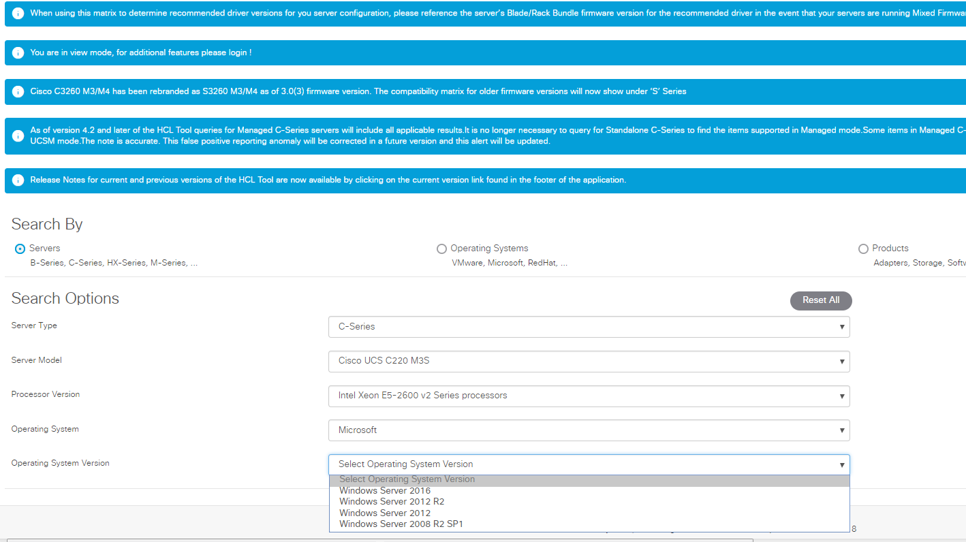Click the info icon beside the view mode notice
The width and height of the screenshot is (966, 542).
18,52
